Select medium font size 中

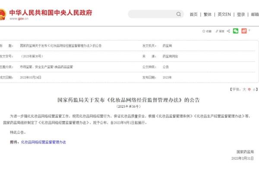[x=249, y=89]
